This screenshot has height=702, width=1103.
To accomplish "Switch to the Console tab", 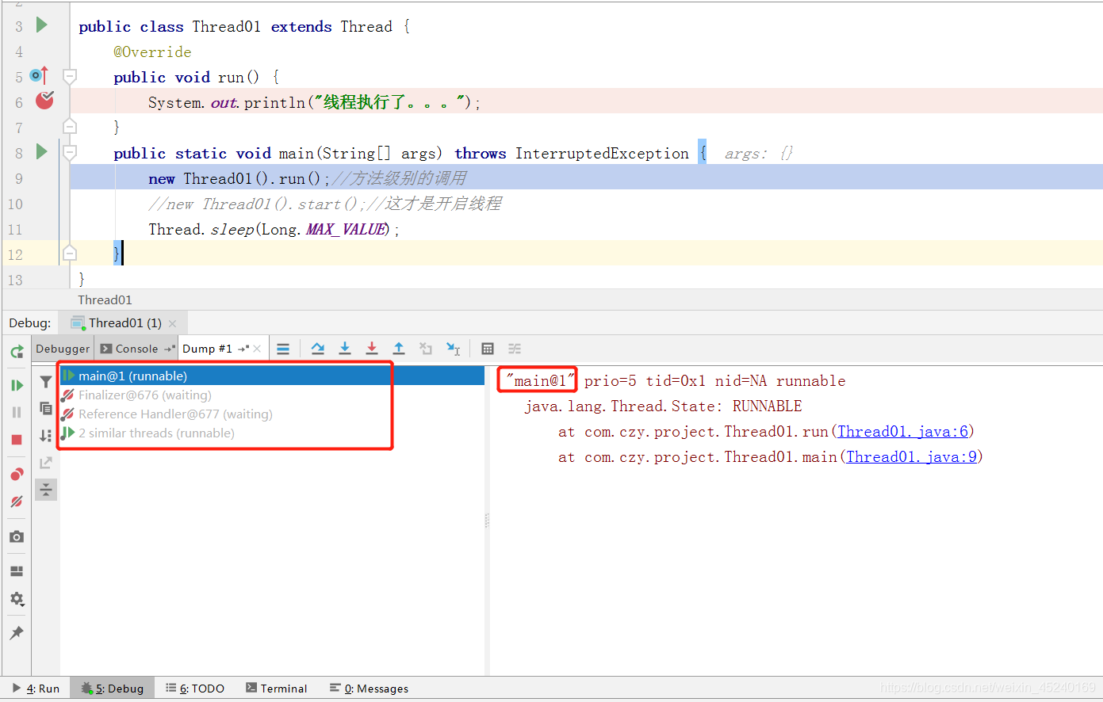I will (136, 349).
